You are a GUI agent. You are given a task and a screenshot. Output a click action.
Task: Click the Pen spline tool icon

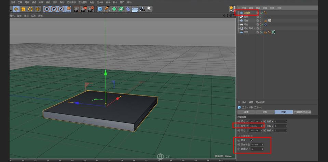107,9
